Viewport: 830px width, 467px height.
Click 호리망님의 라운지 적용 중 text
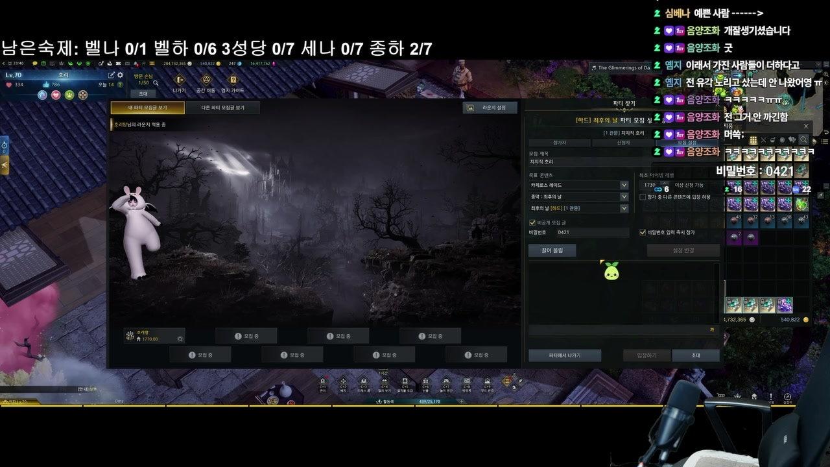tap(140, 125)
